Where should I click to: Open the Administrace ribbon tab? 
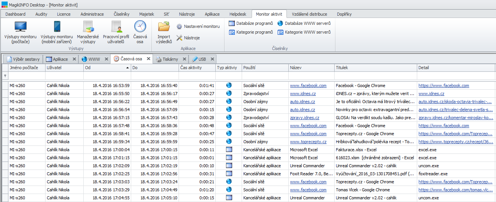[92, 14]
